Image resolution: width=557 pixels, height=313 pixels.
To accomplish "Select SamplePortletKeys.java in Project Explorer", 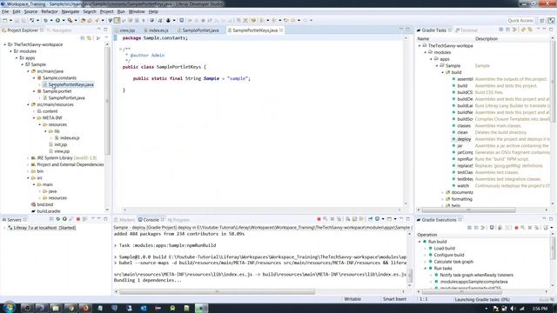I will click(x=70, y=85).
